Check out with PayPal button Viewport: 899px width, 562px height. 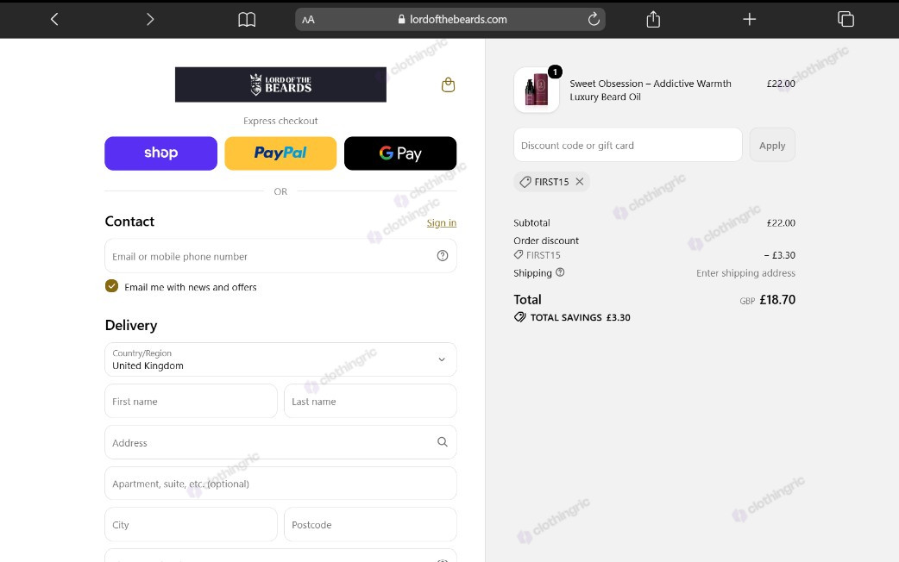point(280,153)
